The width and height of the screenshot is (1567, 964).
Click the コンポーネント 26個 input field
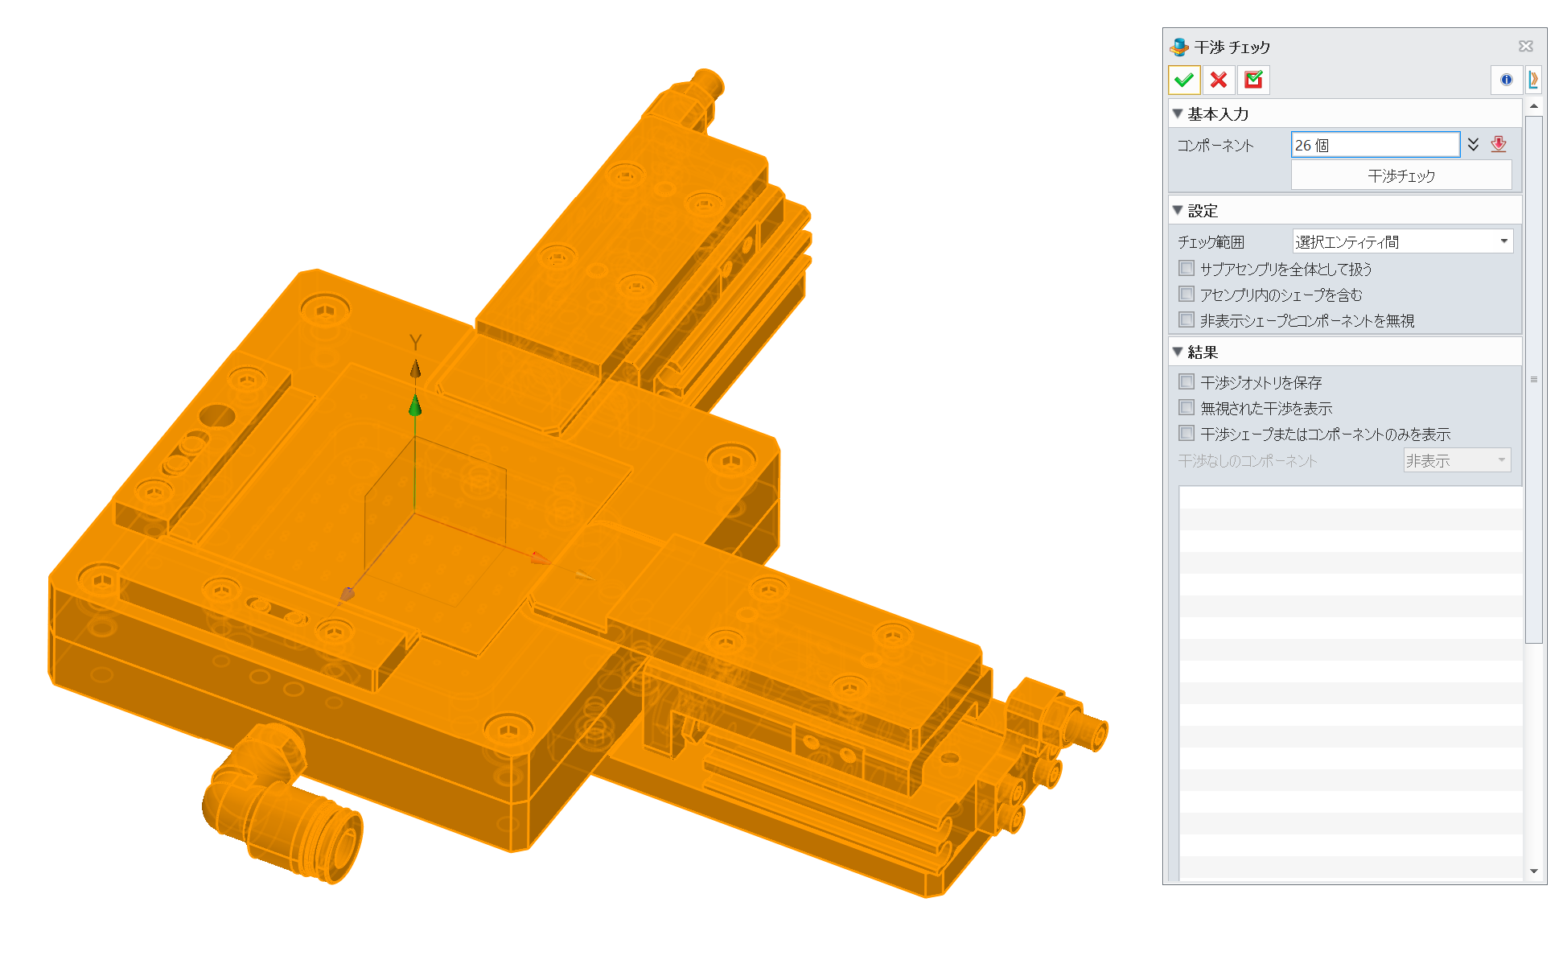click(1374, 145)
